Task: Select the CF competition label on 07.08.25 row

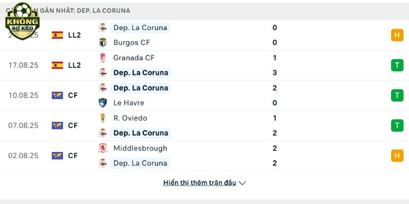Action: 73,125
